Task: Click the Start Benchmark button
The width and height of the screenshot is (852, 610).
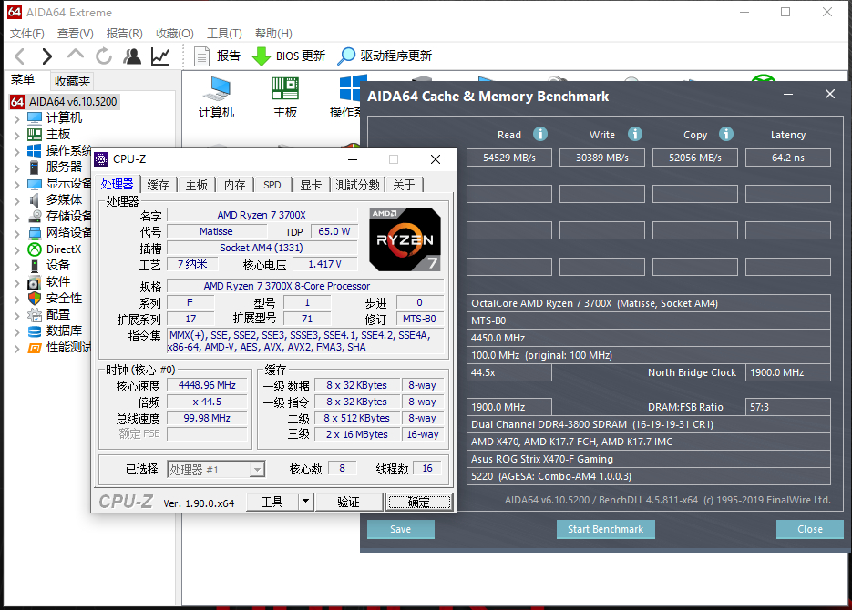Action: 605,529
